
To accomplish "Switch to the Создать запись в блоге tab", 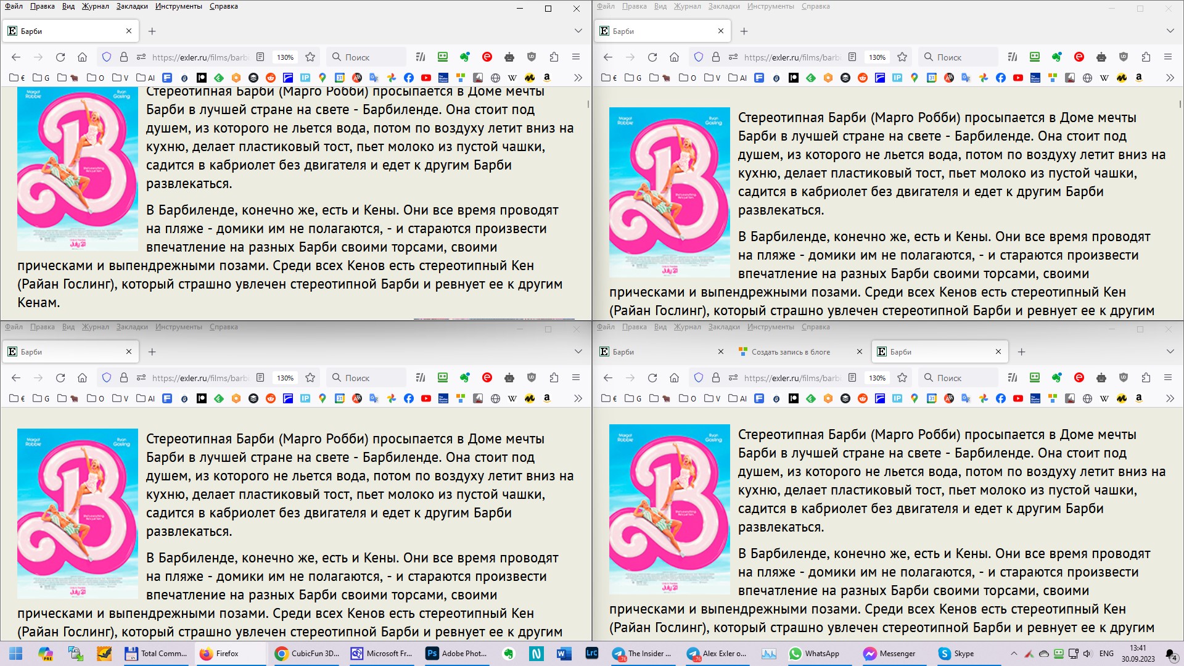I will [x=790, y=351].
